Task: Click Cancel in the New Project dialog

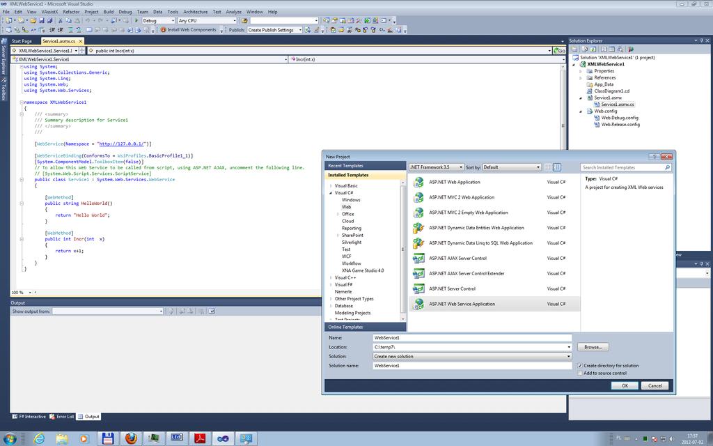Action: click(x=655, y=385)
